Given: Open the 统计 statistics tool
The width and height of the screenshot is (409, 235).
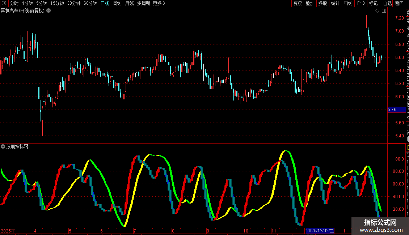Looking at the screenshot, I should pyautogui.click(x=335, y=3).
